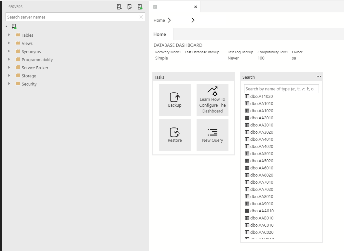Click Learn How To Configure The Dashboard
Image resolution: width=344 pixels, height=251 pixels.
(x=212, y=100)
